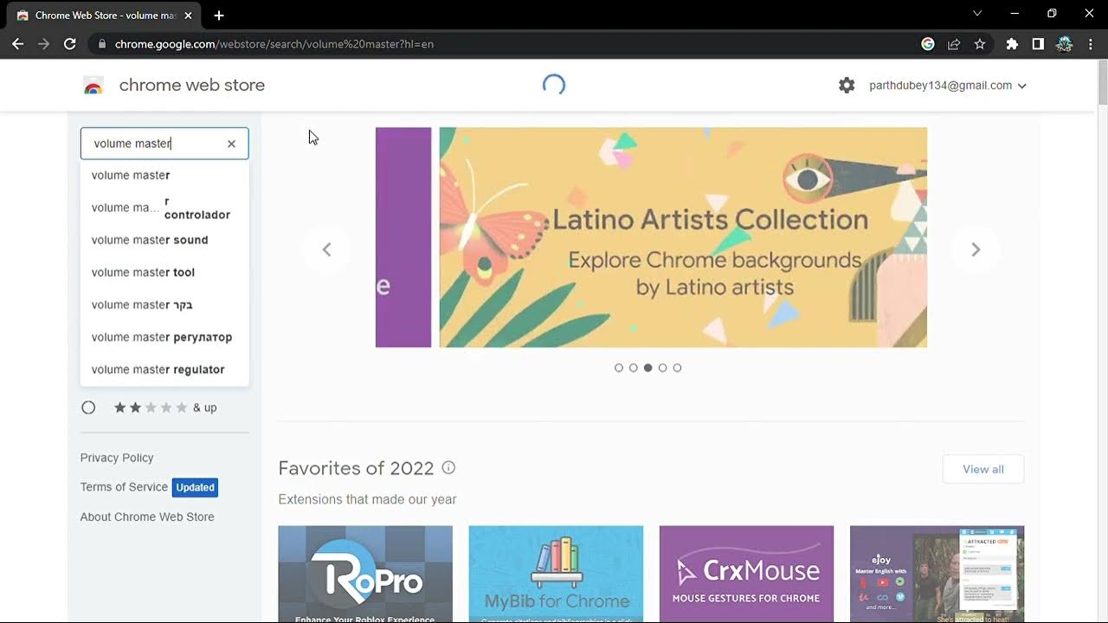Open the Extensions puzzle icon

[x=1012, y=44]
